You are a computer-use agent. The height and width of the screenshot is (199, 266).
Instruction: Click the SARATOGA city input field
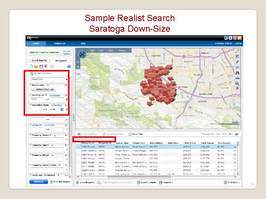click(x=47, y=79)
